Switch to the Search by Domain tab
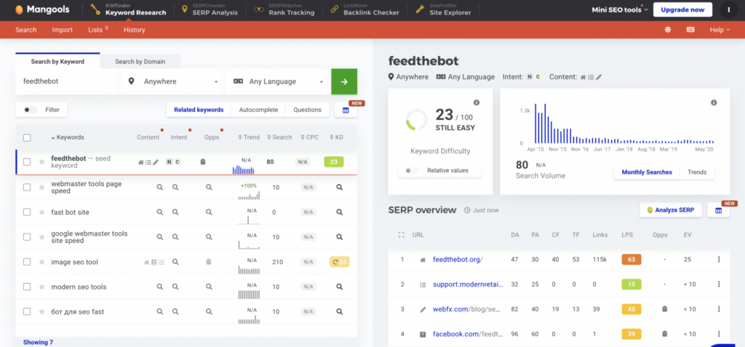745x347 pixels. point(140,61)
